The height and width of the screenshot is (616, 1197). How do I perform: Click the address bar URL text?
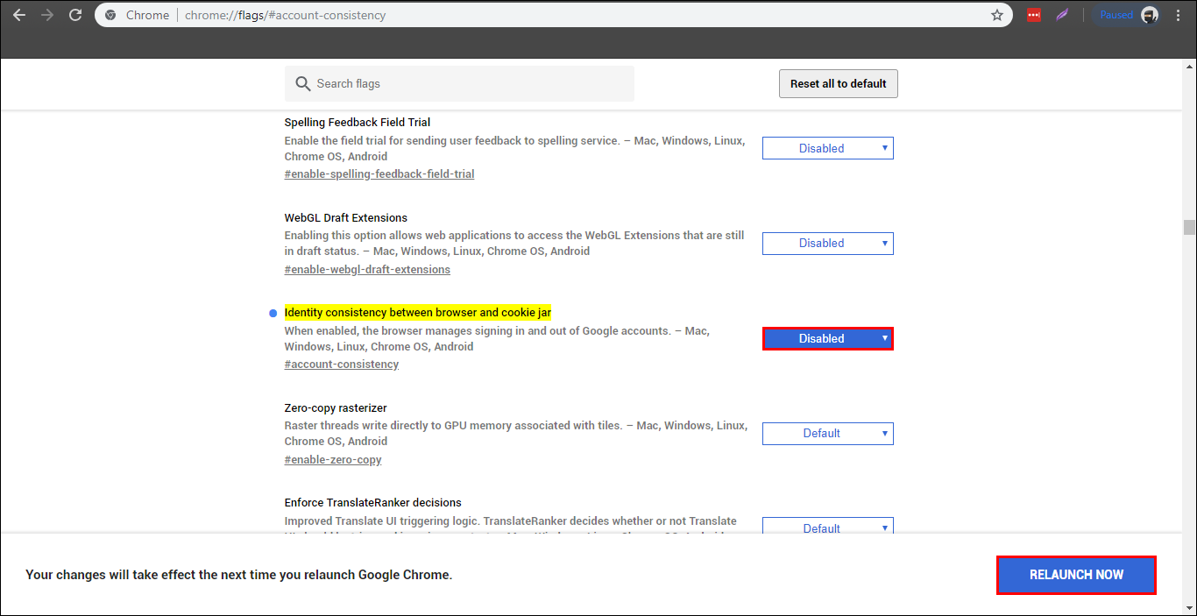(285, 15)
